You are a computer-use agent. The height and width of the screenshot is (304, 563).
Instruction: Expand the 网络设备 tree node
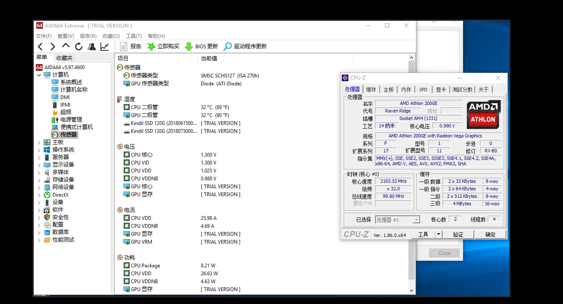[39, 187]
